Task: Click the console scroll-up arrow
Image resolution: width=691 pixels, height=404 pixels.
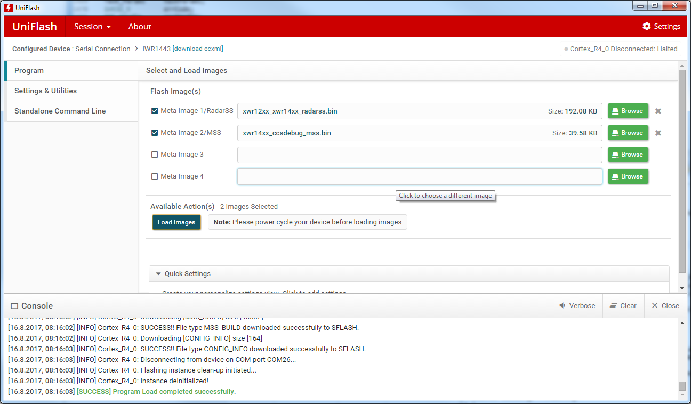Action: [682, 322]
